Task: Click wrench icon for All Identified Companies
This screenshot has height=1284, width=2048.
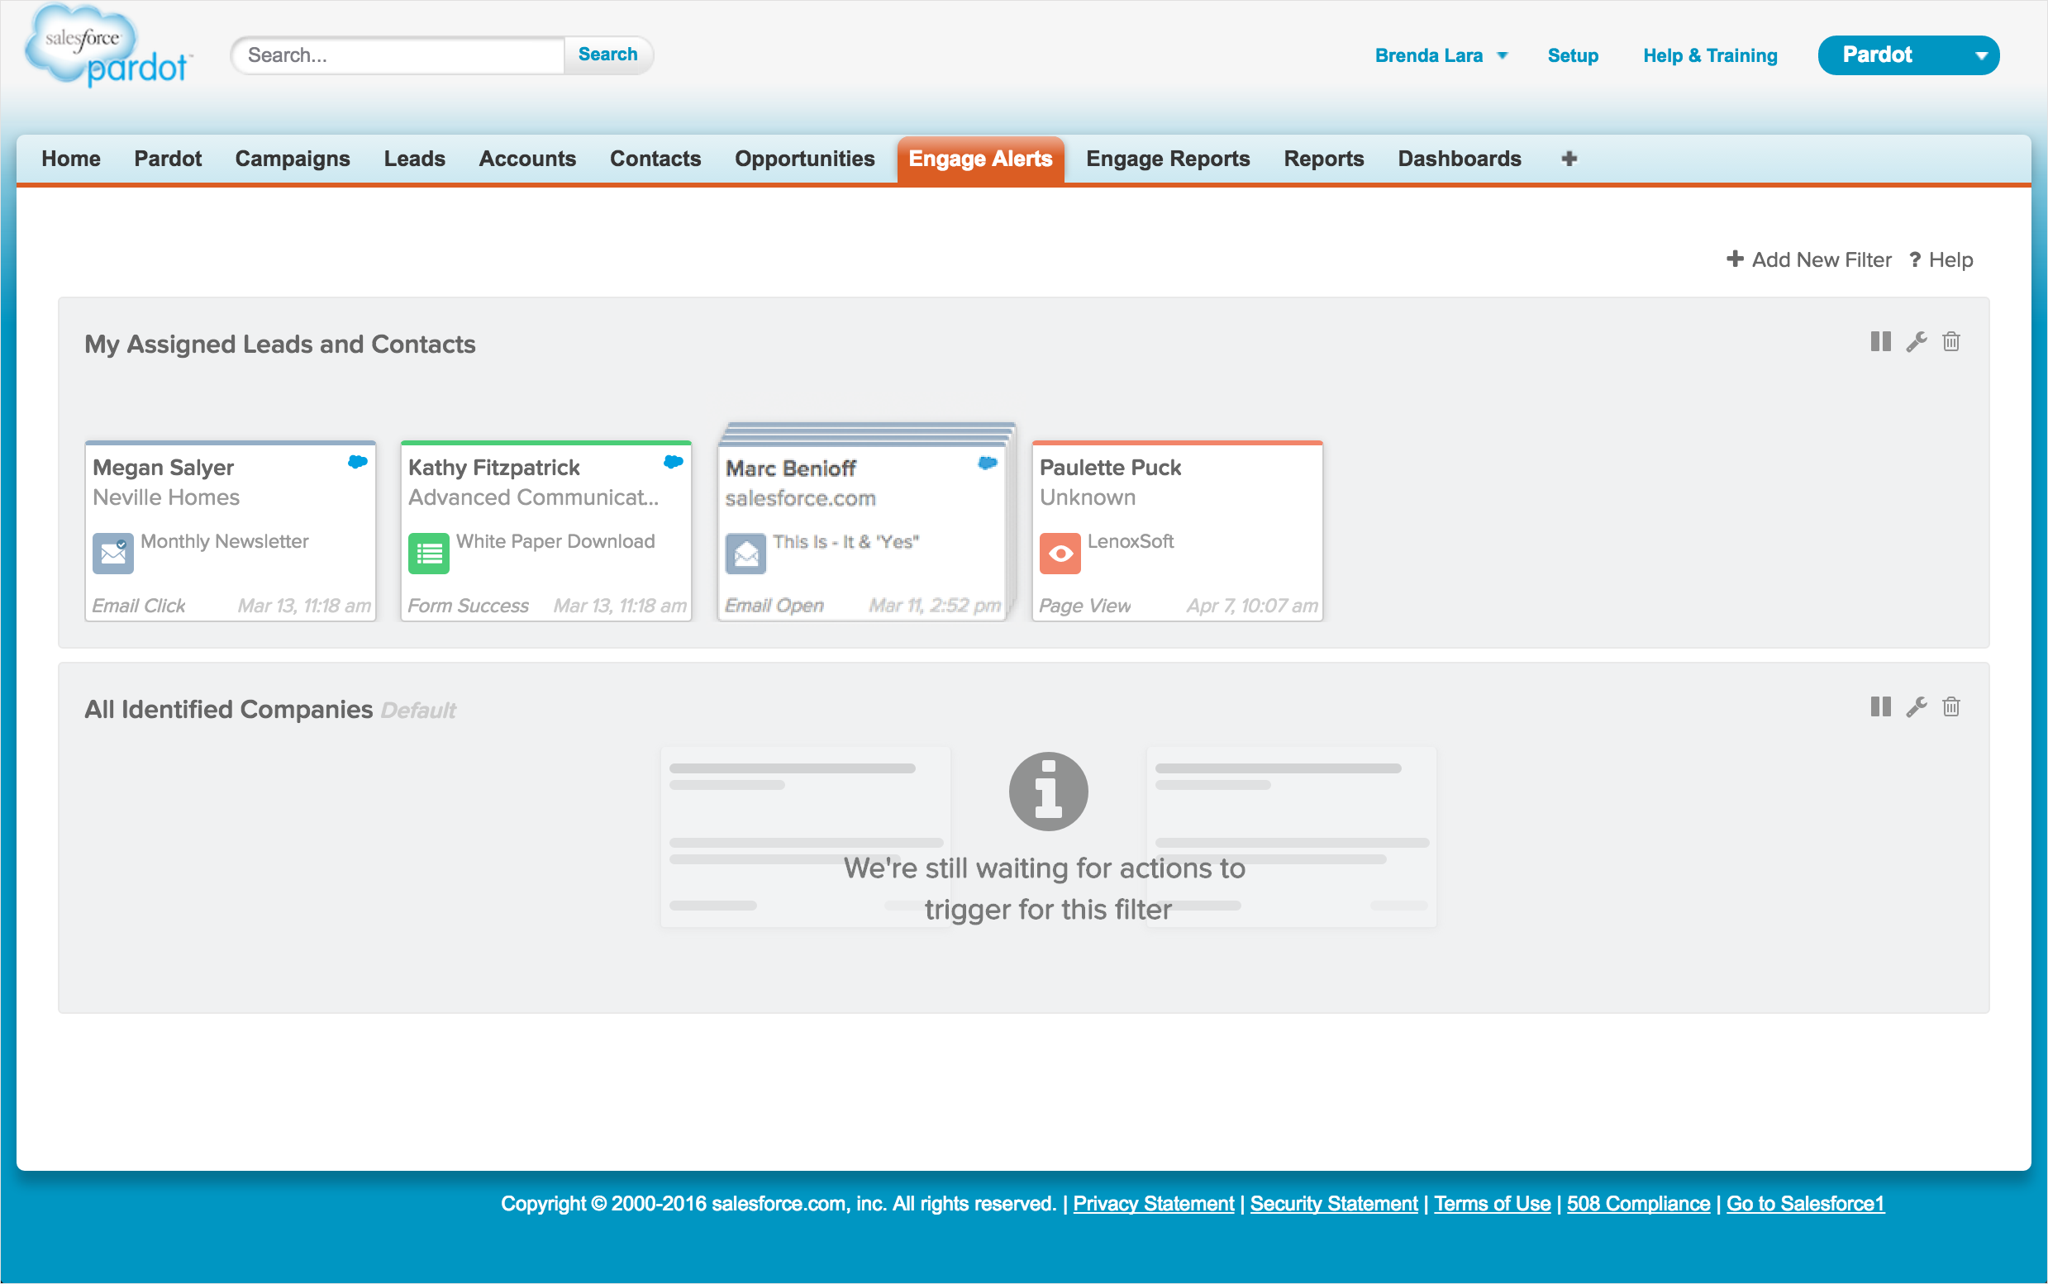Action: [x=1916, y=706]
